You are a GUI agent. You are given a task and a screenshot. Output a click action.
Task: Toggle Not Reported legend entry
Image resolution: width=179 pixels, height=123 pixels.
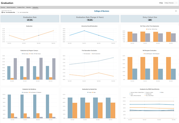pos(148,94)
